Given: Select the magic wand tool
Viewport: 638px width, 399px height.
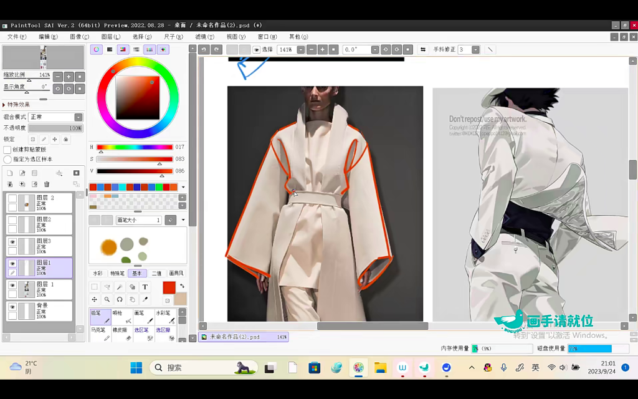Looking at the screenshot, I should tap(120, 287).
